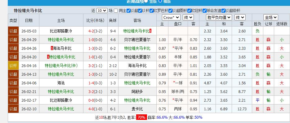
Task: Click score 4-0(1-0) on 26-02-10
Action: click(95, 109)
